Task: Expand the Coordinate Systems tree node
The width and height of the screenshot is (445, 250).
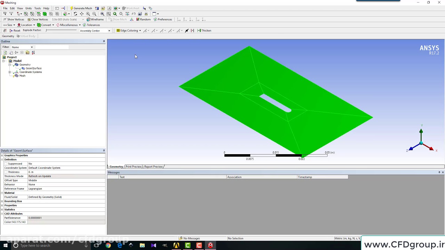Action: [10, 72]
